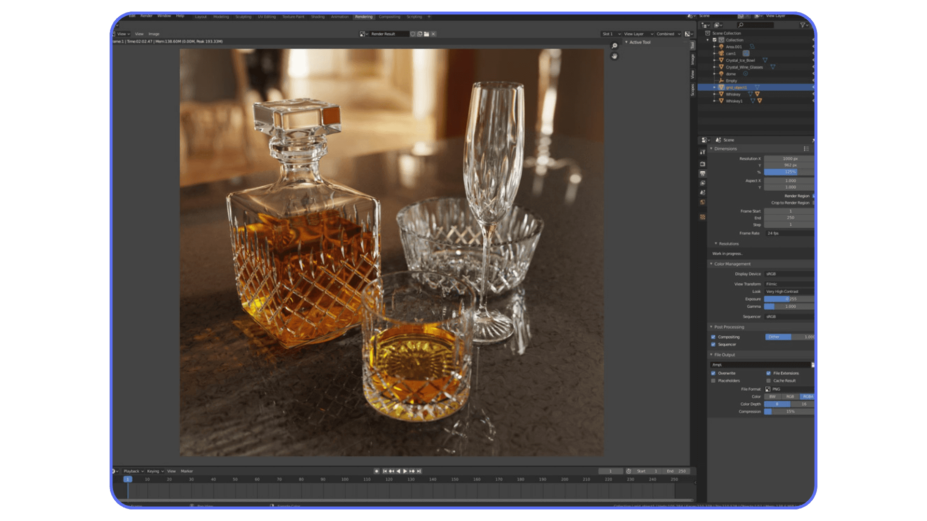Expand the Area.001 object in the outliner
The height and width of the screenshot is (521, 927).
715,47
